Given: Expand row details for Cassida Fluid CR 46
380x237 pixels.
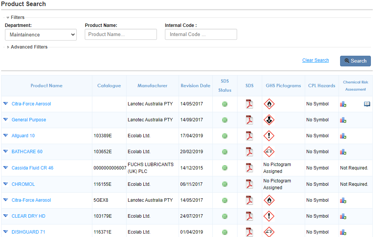Looking at the screenshot, I should tap(6, 168).
